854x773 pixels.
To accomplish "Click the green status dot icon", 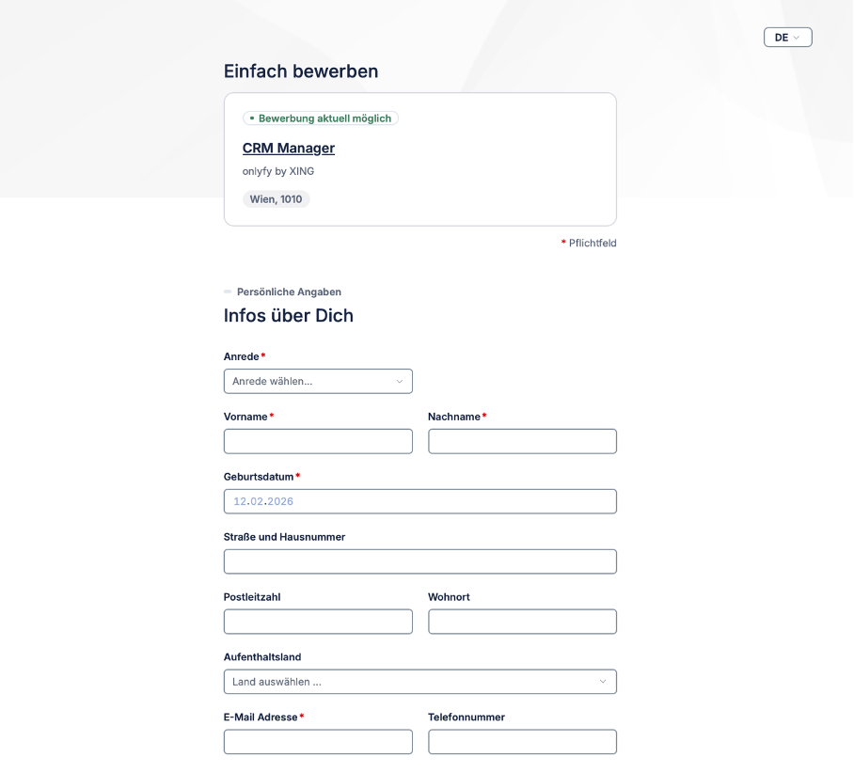I will [x=252, y=118].
